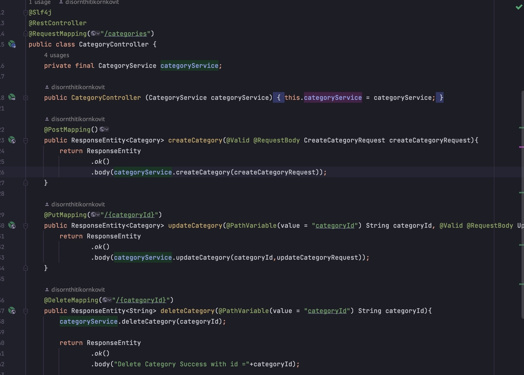Viewport: 524px width, 375px height.
Task: Click the purple-highlighted this.categoryService in constructor
Action: (333, 97)
